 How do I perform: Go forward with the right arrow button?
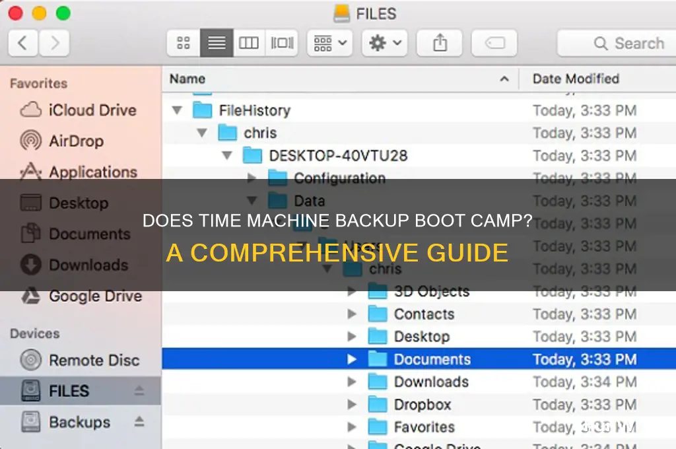(x=54, y=43)
